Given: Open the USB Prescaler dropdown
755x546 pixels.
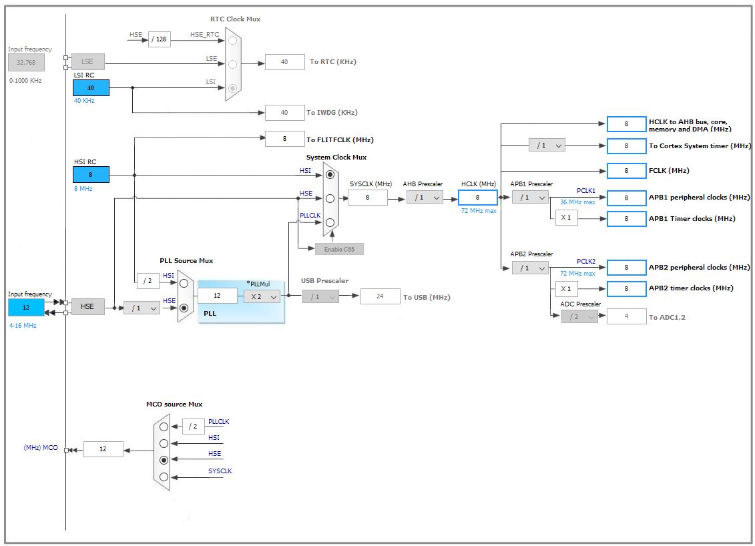Looking at the screenshot, I should tap(320, 296).
